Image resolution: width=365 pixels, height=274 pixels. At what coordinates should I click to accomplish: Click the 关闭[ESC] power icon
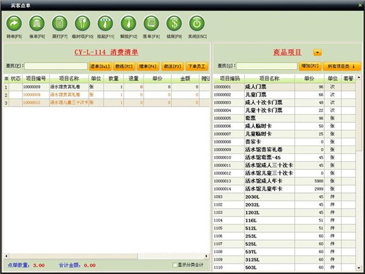[x=197, y=24]
